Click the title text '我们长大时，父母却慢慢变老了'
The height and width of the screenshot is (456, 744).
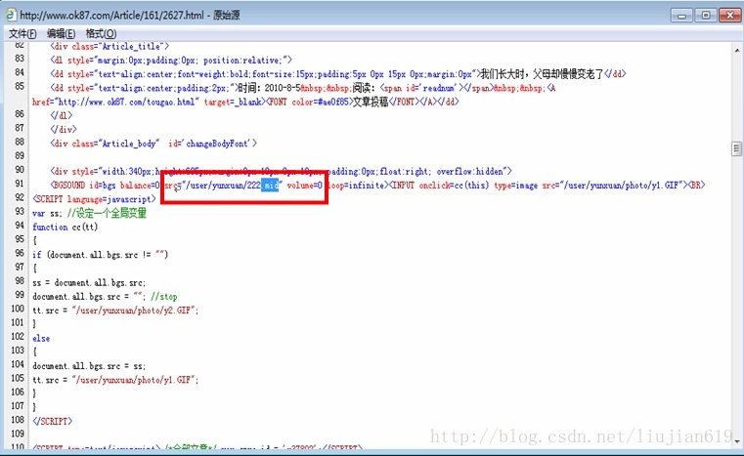click(x=542, y=74)
